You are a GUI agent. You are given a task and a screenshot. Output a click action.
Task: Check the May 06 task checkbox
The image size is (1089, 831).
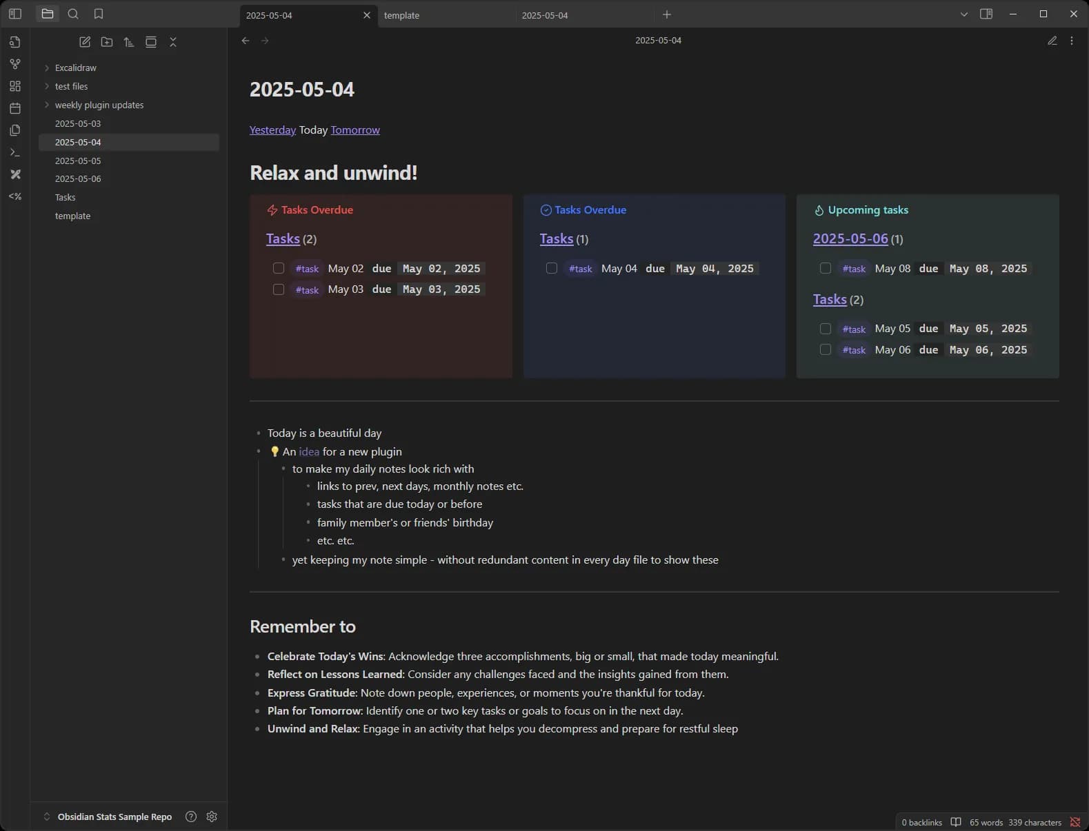(826, 349)
